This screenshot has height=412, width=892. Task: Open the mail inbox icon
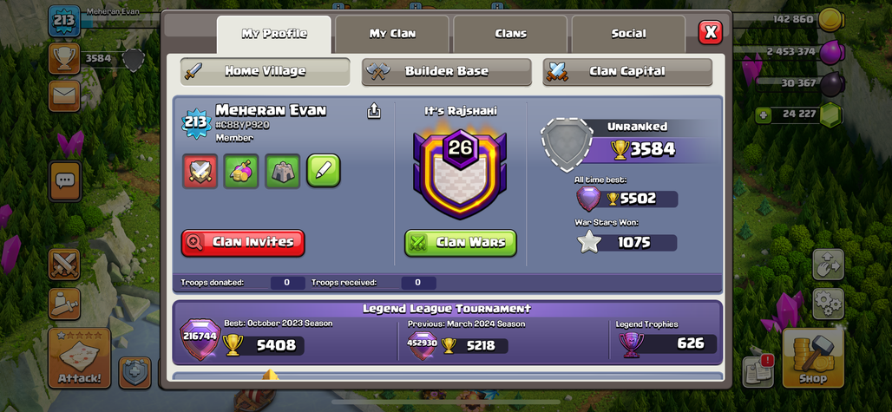(64, 96)
